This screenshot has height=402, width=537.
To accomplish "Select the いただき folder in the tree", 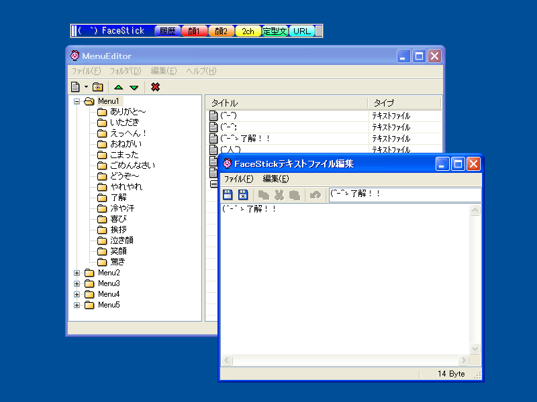I will pos(125,123).
